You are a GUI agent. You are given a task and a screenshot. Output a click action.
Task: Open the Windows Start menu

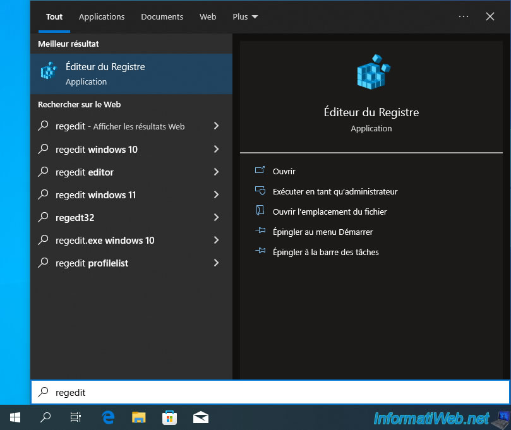[x=15, y=417]
